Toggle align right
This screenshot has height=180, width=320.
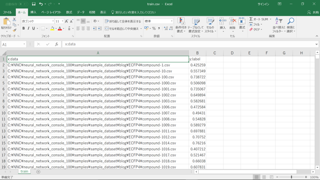[x=88, y=28]
